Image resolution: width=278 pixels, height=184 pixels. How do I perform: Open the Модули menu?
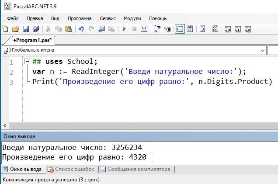coord(132,18)
